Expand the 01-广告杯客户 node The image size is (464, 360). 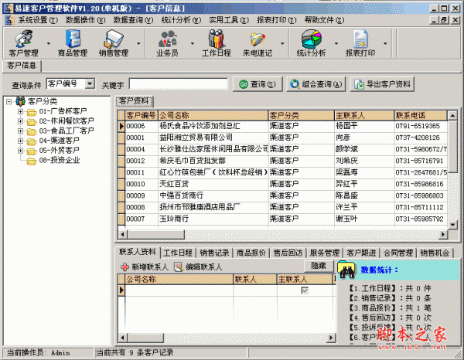(20, 111)
